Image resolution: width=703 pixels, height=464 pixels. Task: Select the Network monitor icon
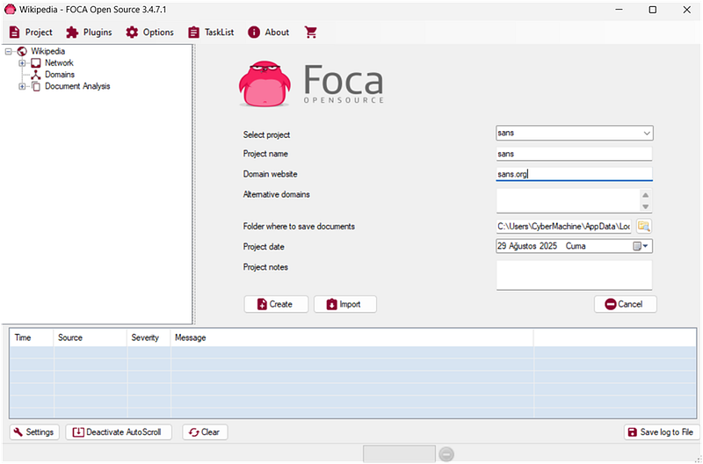click(36, 63)
